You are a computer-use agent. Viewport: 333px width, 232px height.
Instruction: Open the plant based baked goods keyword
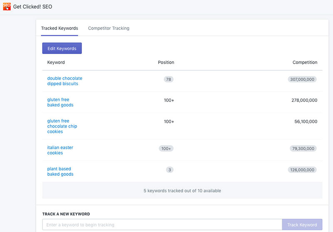pos(60,171)
